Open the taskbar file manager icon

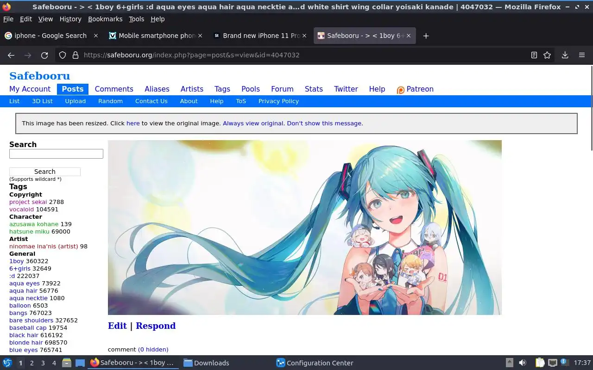click(x=67, y=363)
